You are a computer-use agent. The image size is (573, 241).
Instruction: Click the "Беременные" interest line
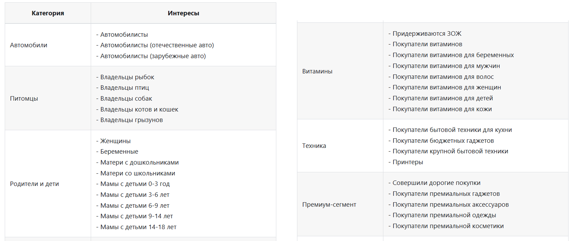[119, 152]
